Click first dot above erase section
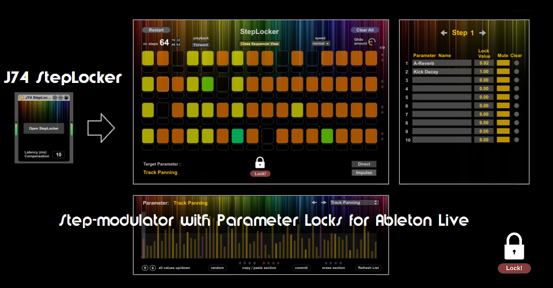 coord(326,263)
